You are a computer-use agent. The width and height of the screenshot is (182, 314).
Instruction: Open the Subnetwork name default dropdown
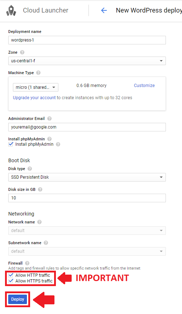(x=87, y=251)
